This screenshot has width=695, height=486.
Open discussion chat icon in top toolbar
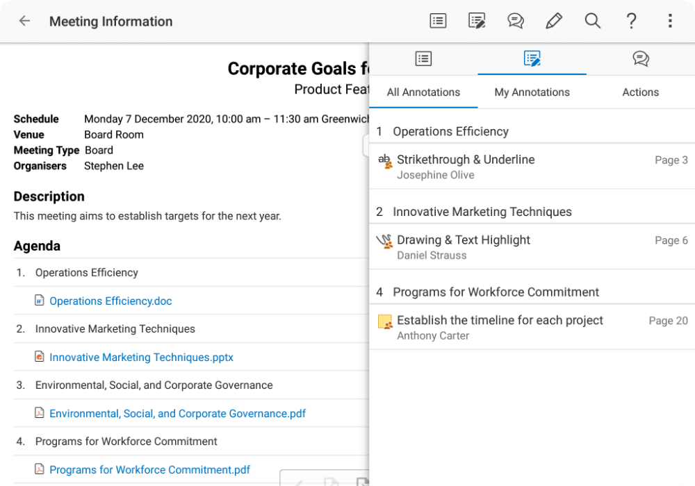(515, 21)
